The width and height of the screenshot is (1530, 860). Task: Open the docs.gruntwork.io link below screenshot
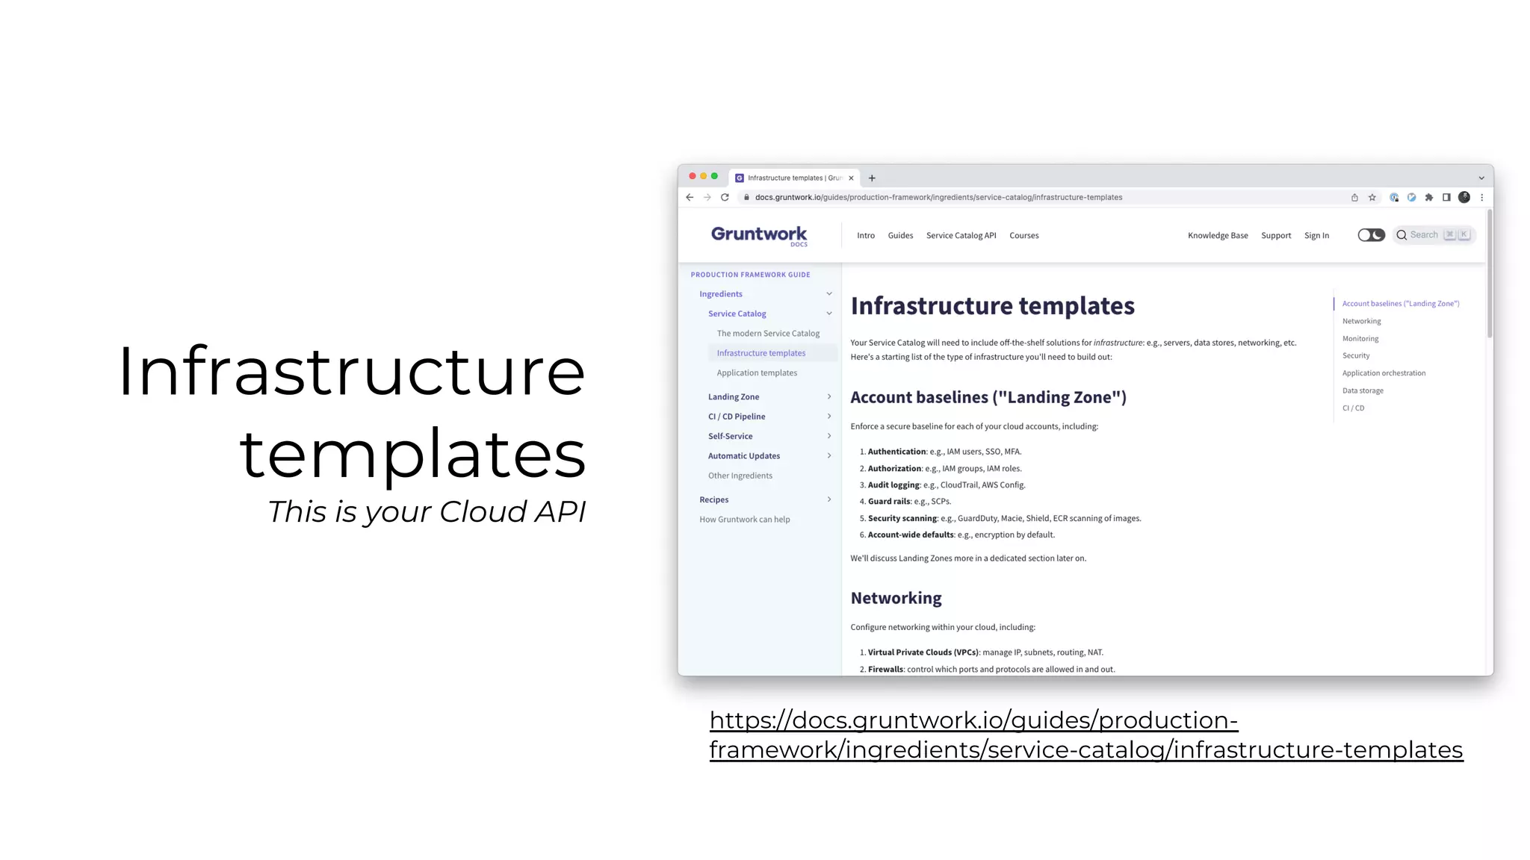(x=1085, y=735)
